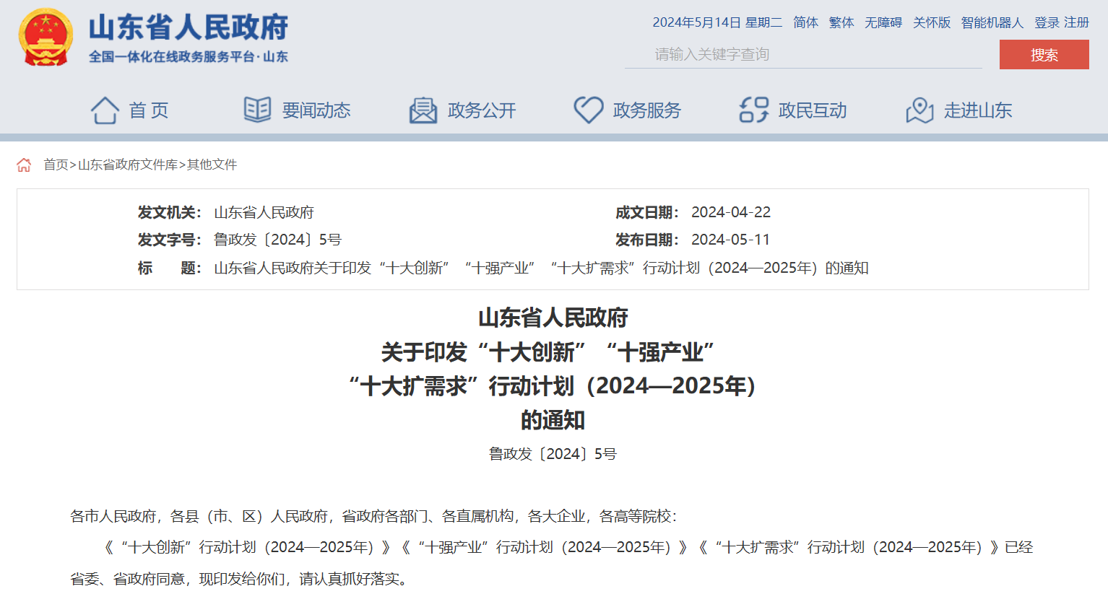The image size is (1108, 594).
Task: Open the 政务服务 menu item
Action: pos(646,110)
